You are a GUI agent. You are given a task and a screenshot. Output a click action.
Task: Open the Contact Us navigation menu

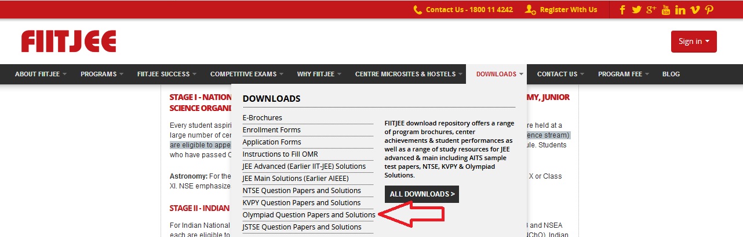point(560,74)
